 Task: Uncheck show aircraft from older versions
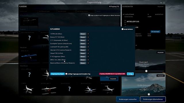pos(89,15)
